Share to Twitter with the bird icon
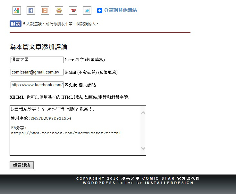Screen dimensions: 236x194 87,11
